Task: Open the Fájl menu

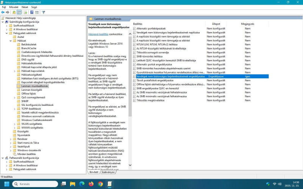Action: tap(4, 7)
